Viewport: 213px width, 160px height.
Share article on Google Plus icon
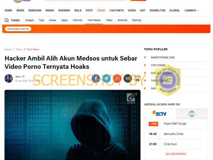tap(117, 79)
